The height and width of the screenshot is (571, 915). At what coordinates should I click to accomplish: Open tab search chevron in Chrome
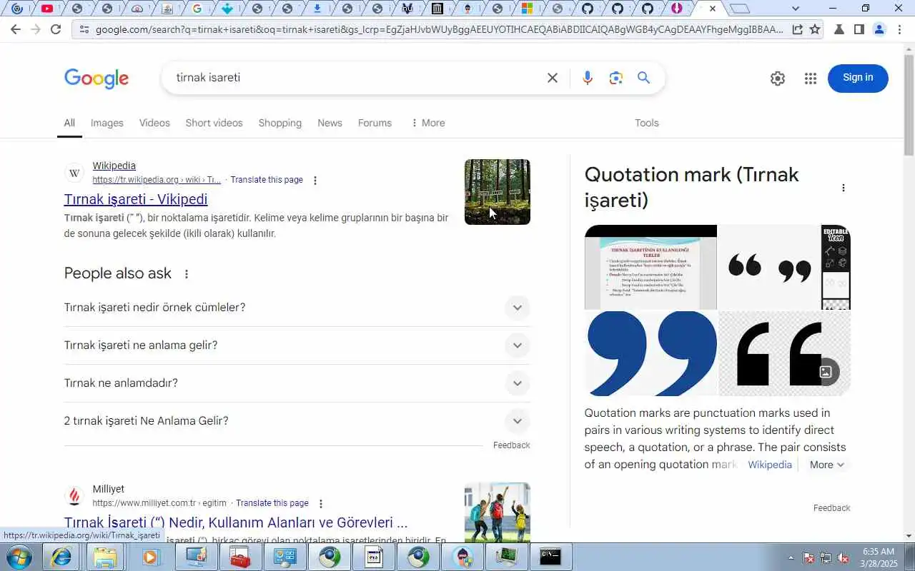(796, 9)
